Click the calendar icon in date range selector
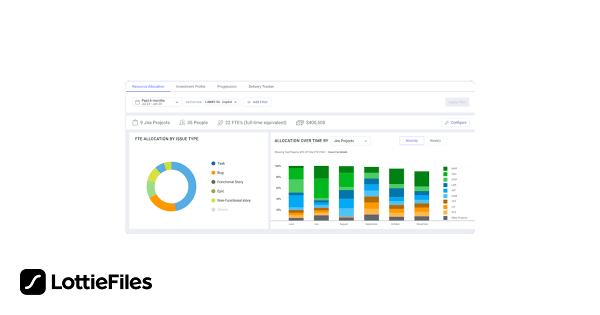The width and height of the screenshot is (600, 315). (138, 102)
